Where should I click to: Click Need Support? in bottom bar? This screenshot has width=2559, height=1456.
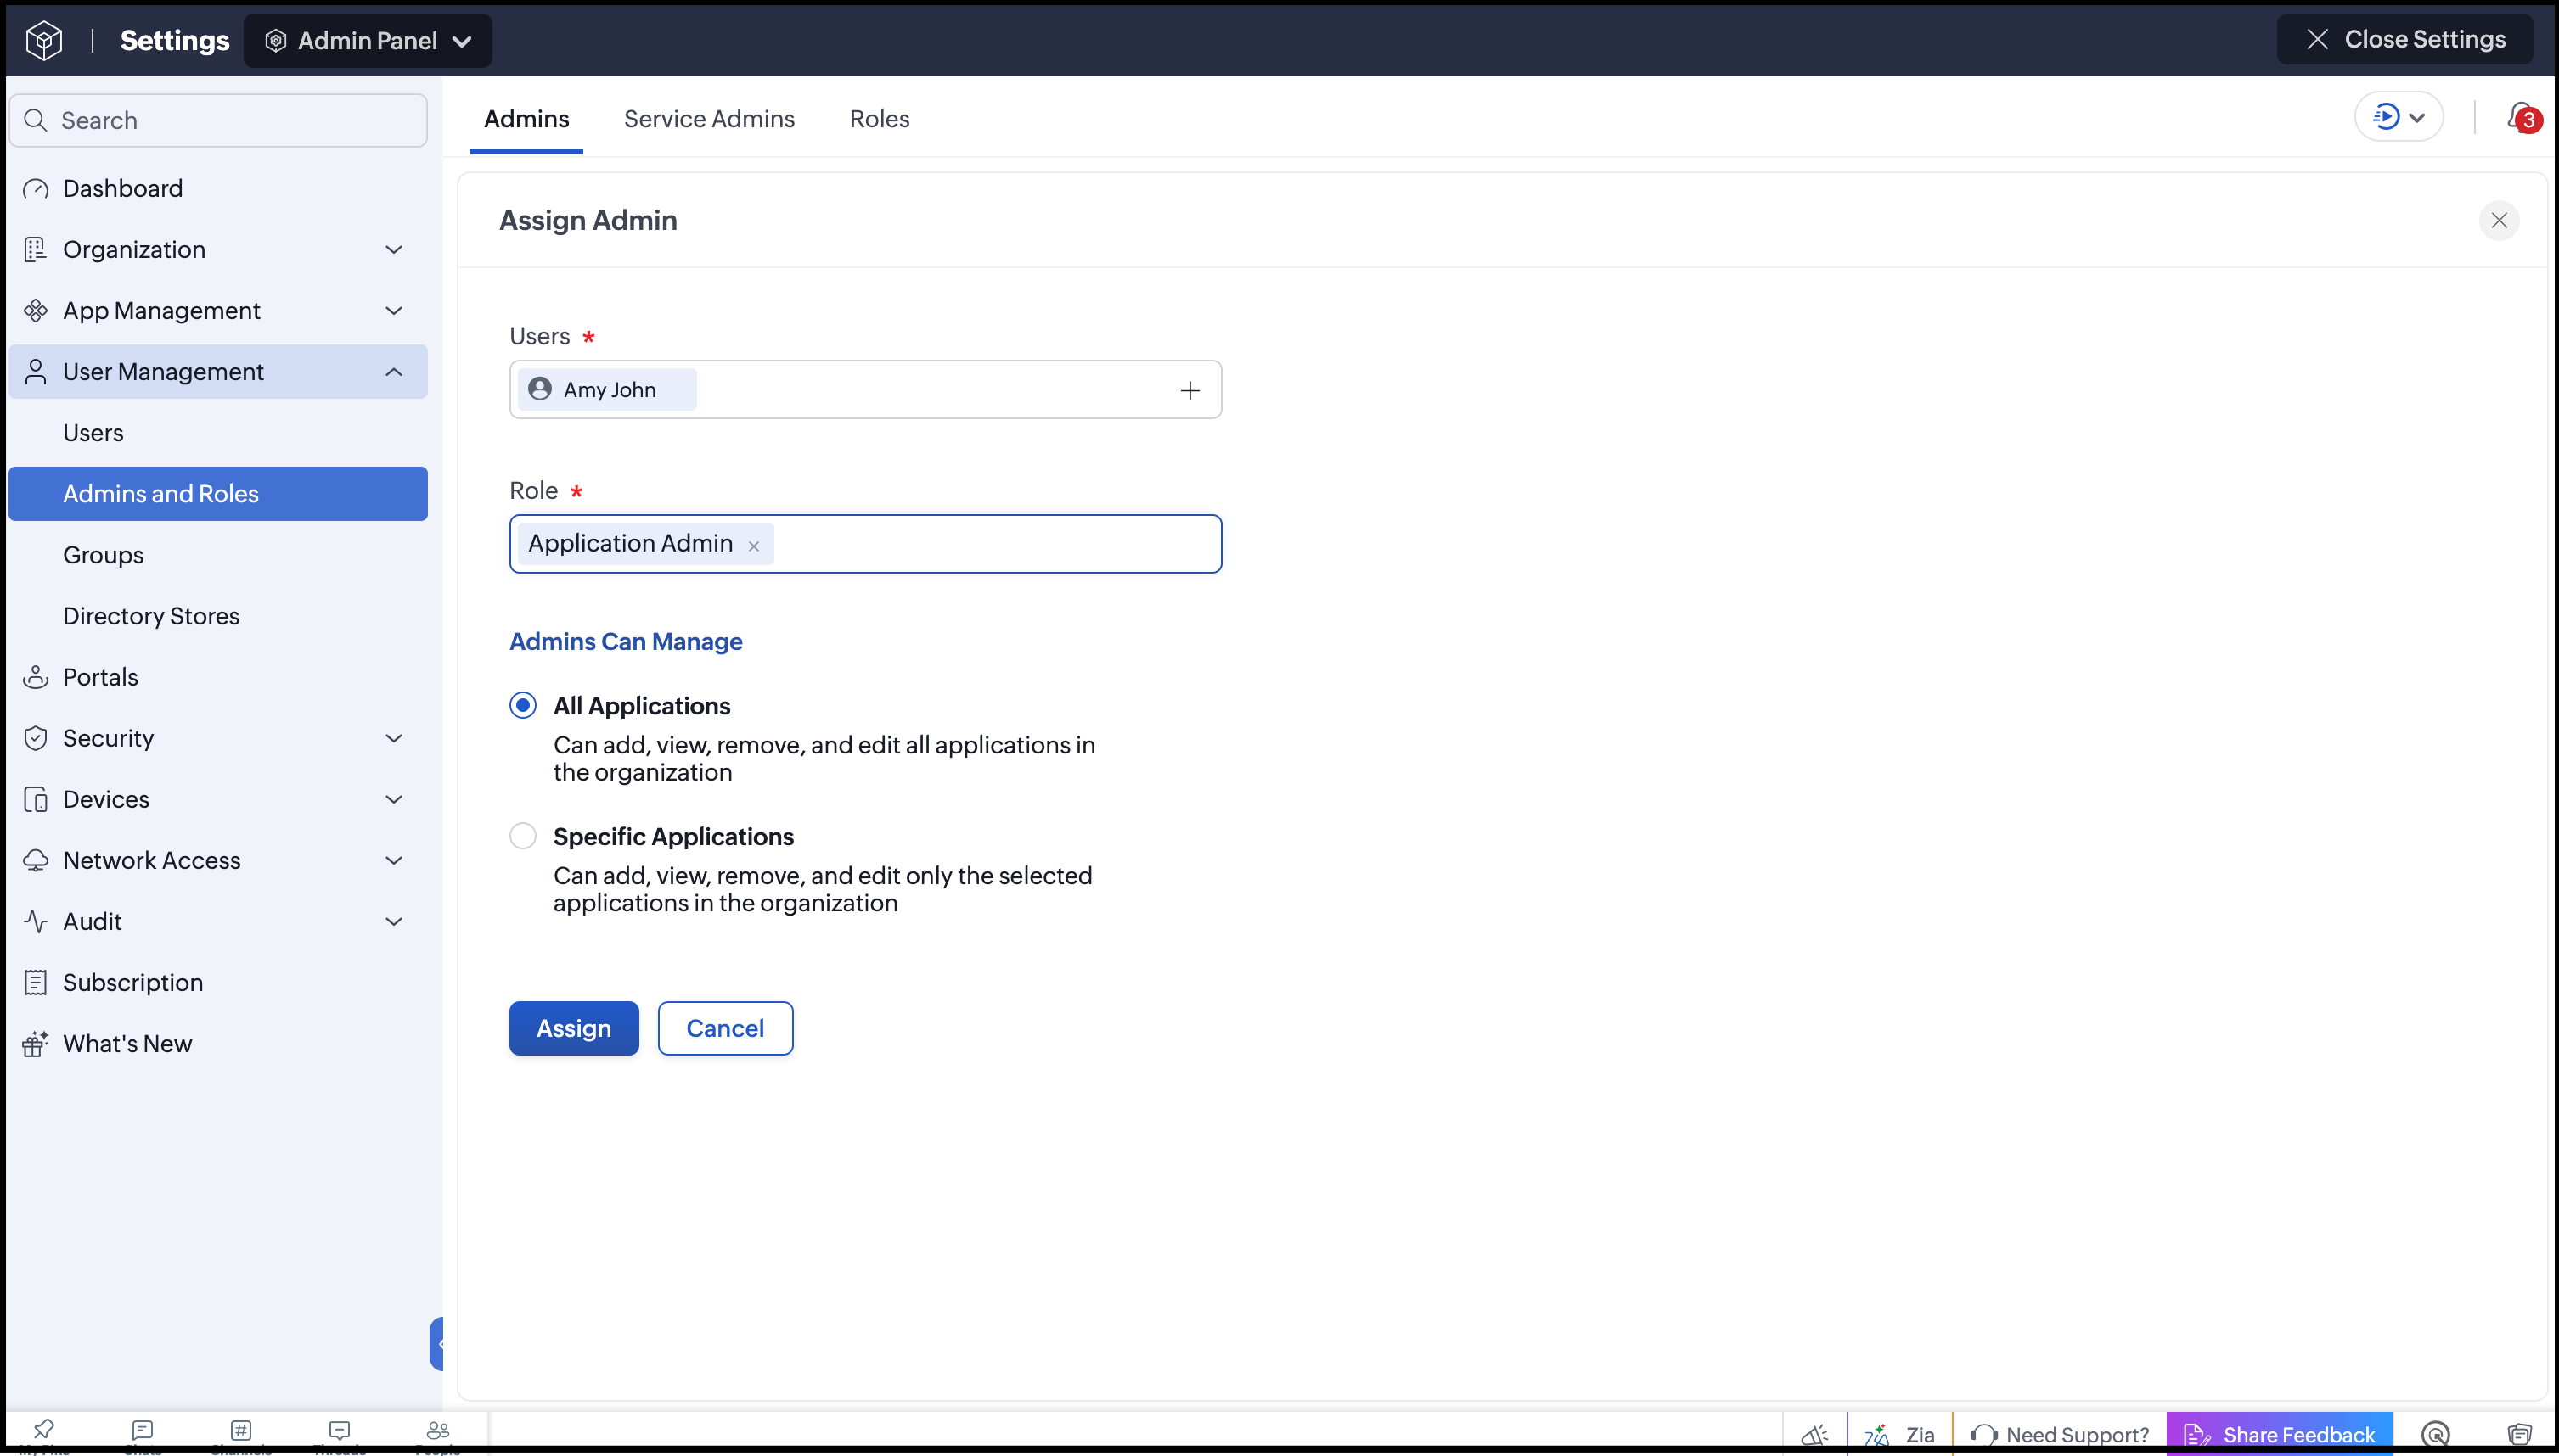2059,1435
